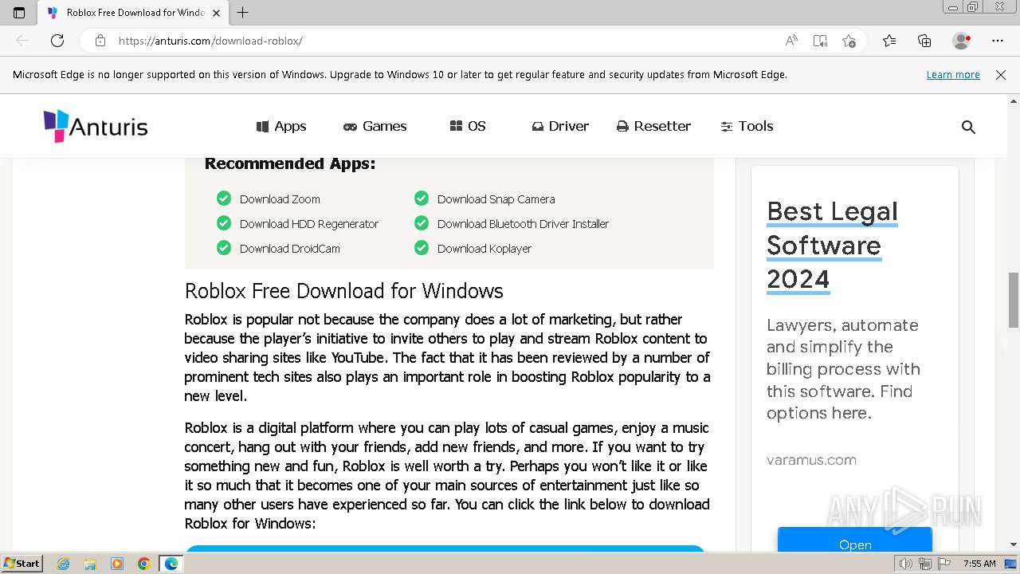
Task: Click the Edge taskbar icon
Action: [x=171, y=564]
